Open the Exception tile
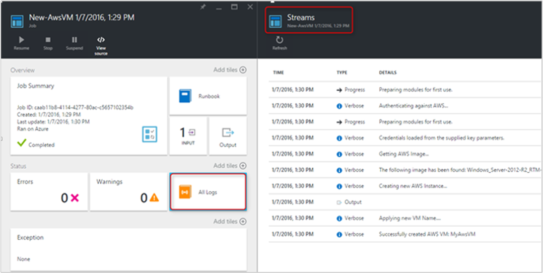This screenshot has height=273, width=543. 128,249
